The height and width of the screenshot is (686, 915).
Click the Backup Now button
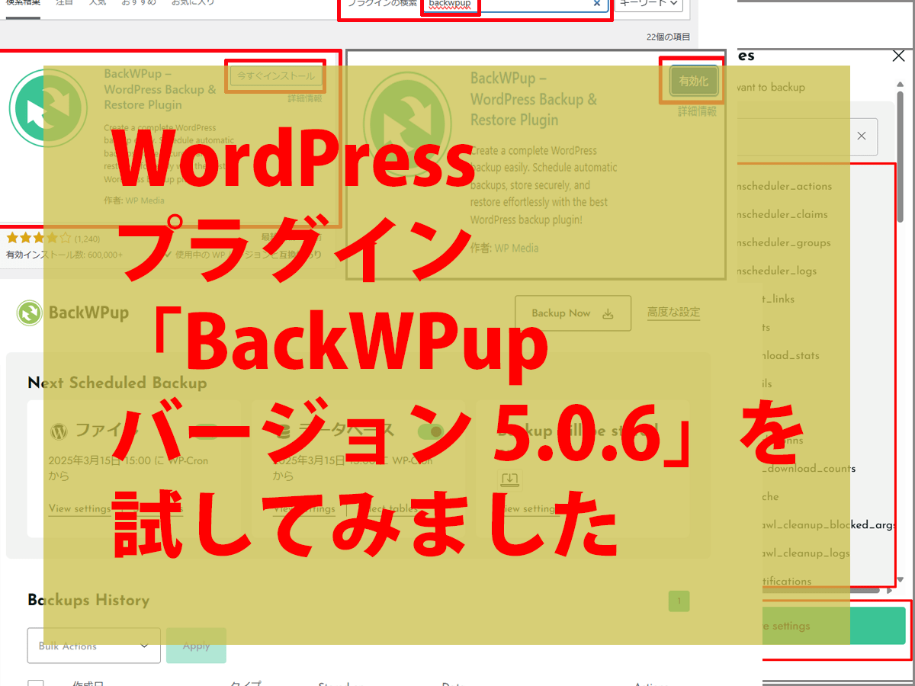(573, 313)
